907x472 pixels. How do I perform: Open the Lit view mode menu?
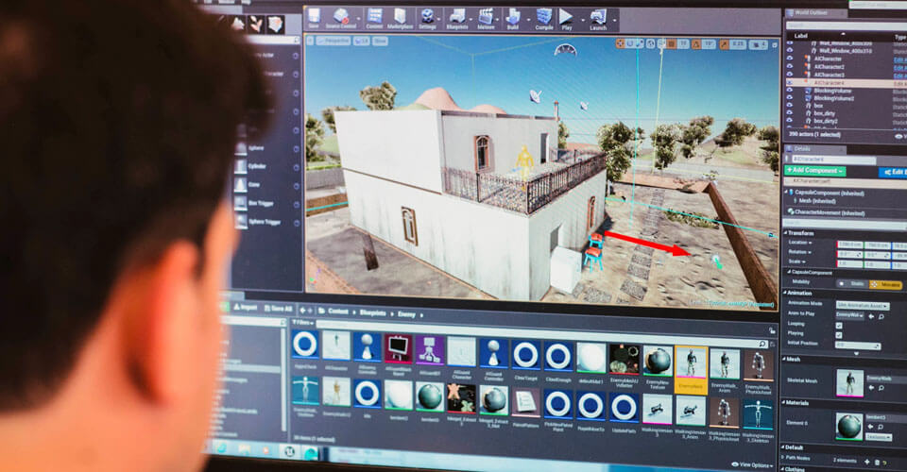point(362,41)
